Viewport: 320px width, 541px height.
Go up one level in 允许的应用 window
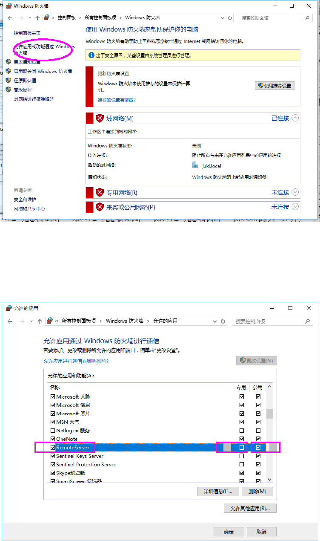click(x=40, y=321)
